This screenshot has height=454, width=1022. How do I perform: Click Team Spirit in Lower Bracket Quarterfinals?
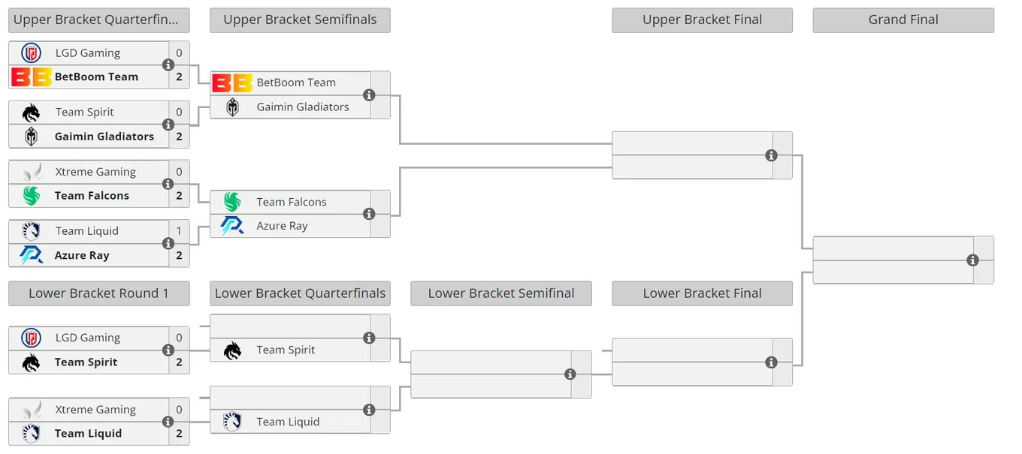pos(286,350)
